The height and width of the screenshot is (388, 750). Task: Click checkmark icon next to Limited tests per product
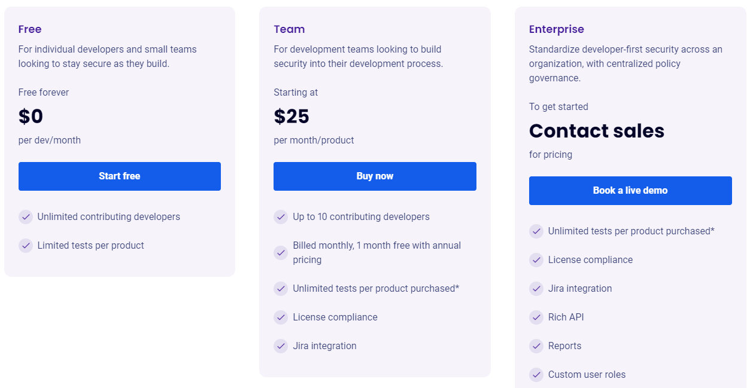26,246
